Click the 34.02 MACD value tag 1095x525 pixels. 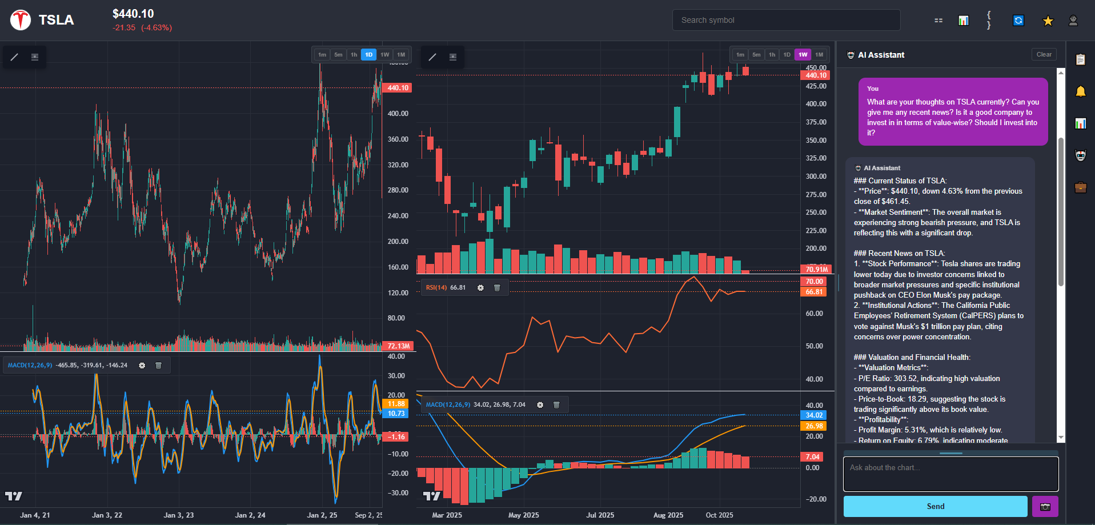pyautogui.click(x=815, y=415)
